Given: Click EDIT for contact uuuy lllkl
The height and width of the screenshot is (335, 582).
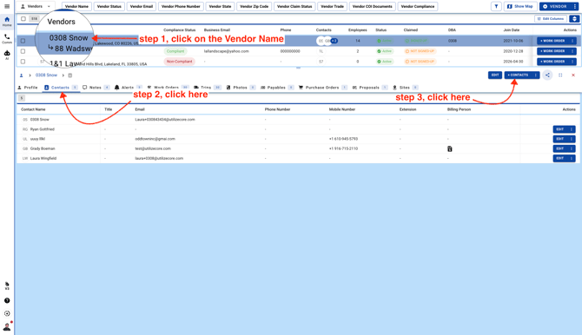Looking at the screenshot, I should tap(560, 139).
